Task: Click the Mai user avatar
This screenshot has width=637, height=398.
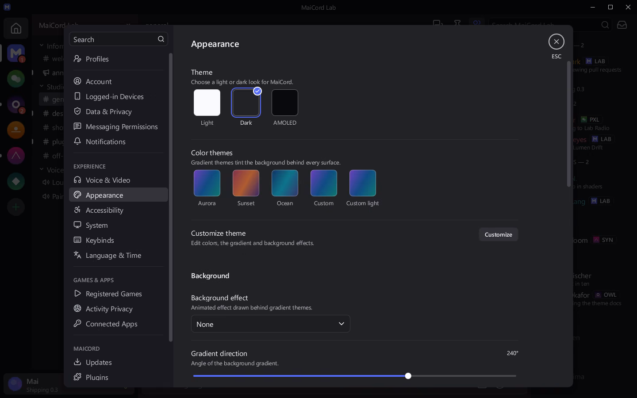Action: coord(15,384)
